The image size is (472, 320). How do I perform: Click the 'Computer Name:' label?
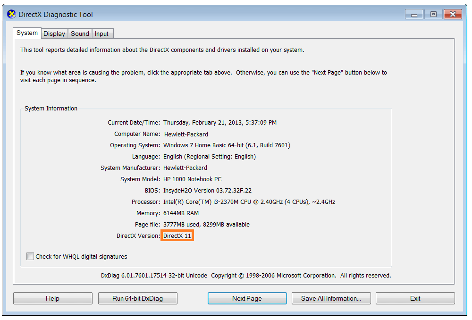point(137,134)
